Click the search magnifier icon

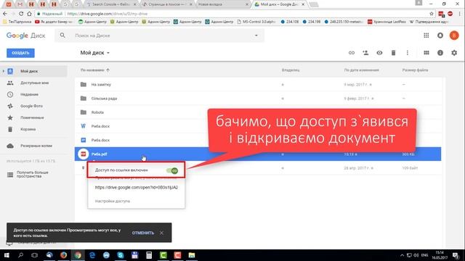[x=62, y=36]
